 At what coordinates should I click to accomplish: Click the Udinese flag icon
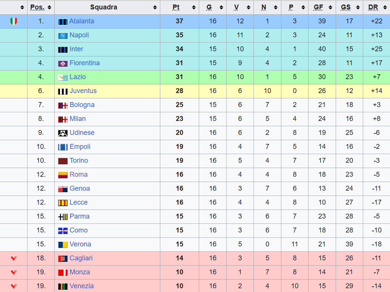click(x=63, y=133)
